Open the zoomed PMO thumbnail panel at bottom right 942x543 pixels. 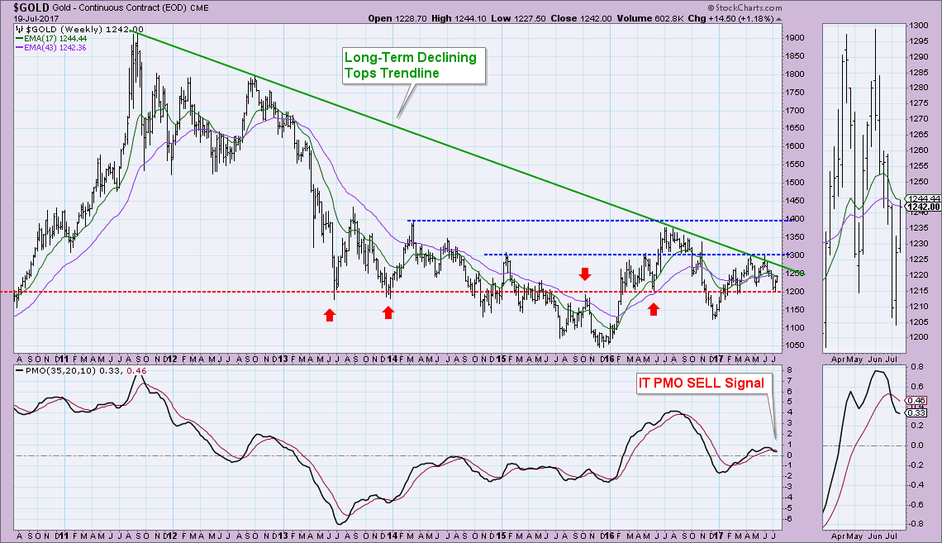pos(858,446)
